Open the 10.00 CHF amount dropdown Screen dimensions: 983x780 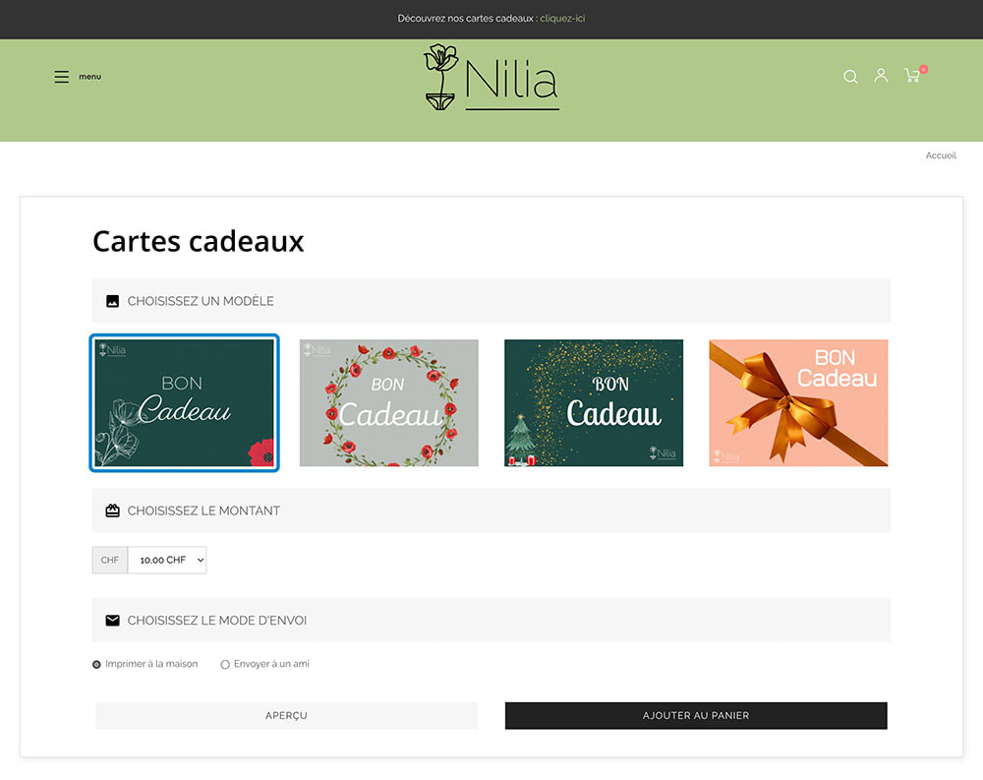[x=167, y=561]
